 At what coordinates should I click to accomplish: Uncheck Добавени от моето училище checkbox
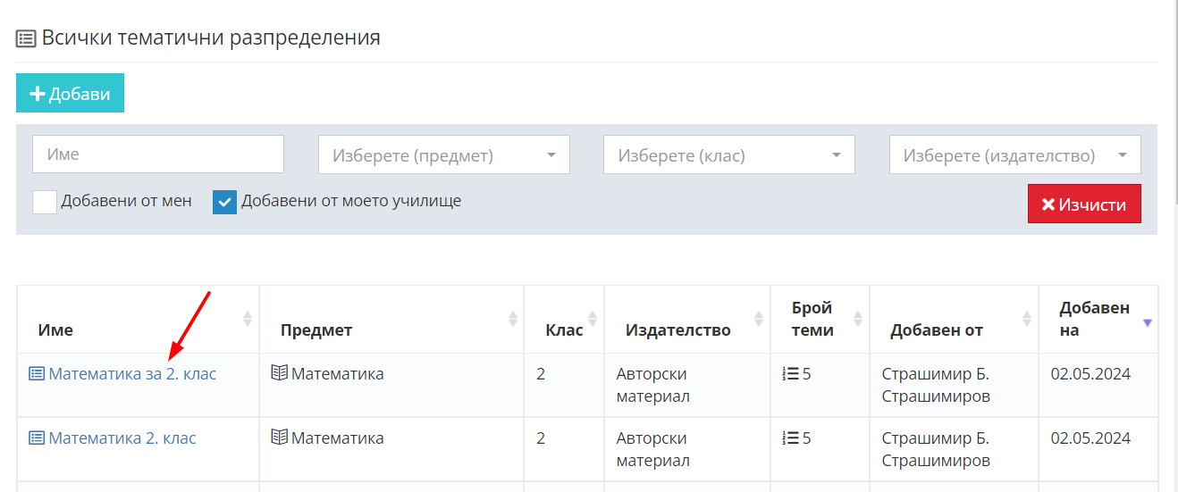(x=224, y=202)
